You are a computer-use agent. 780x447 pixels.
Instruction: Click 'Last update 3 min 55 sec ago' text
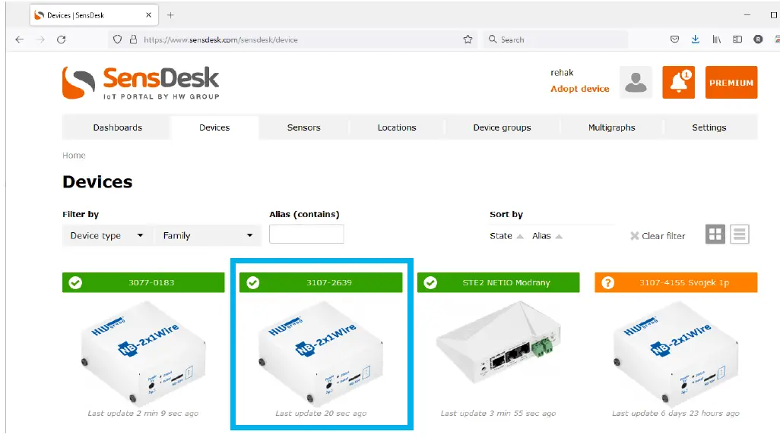click(499, 413)
